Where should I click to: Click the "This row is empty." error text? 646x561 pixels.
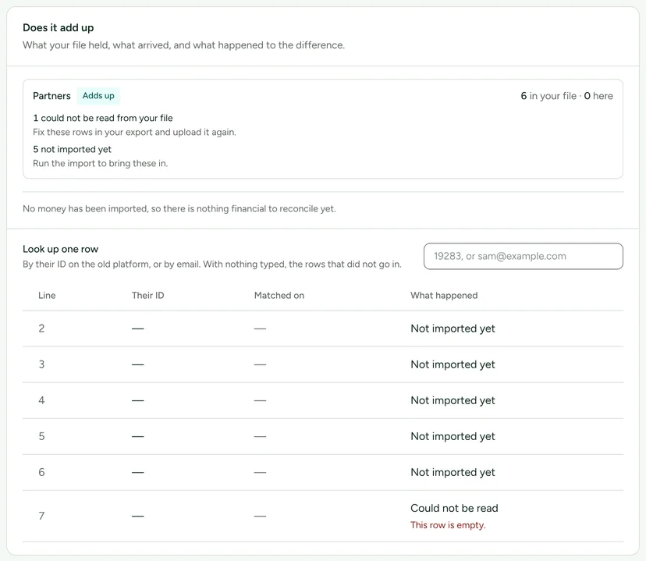[x=449, y=525]
